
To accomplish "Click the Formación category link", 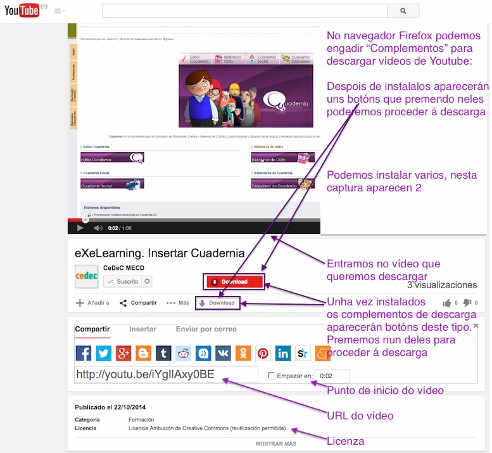I will (x=141, y=419).
